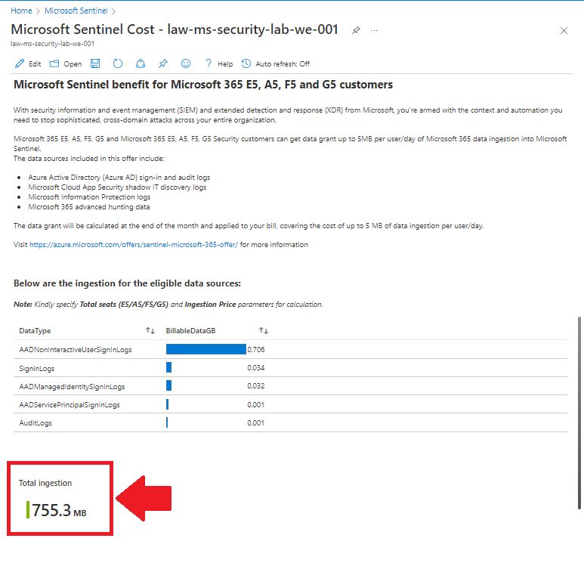
Task: Pin the blade using title pin icon
Action: point(356,30)
